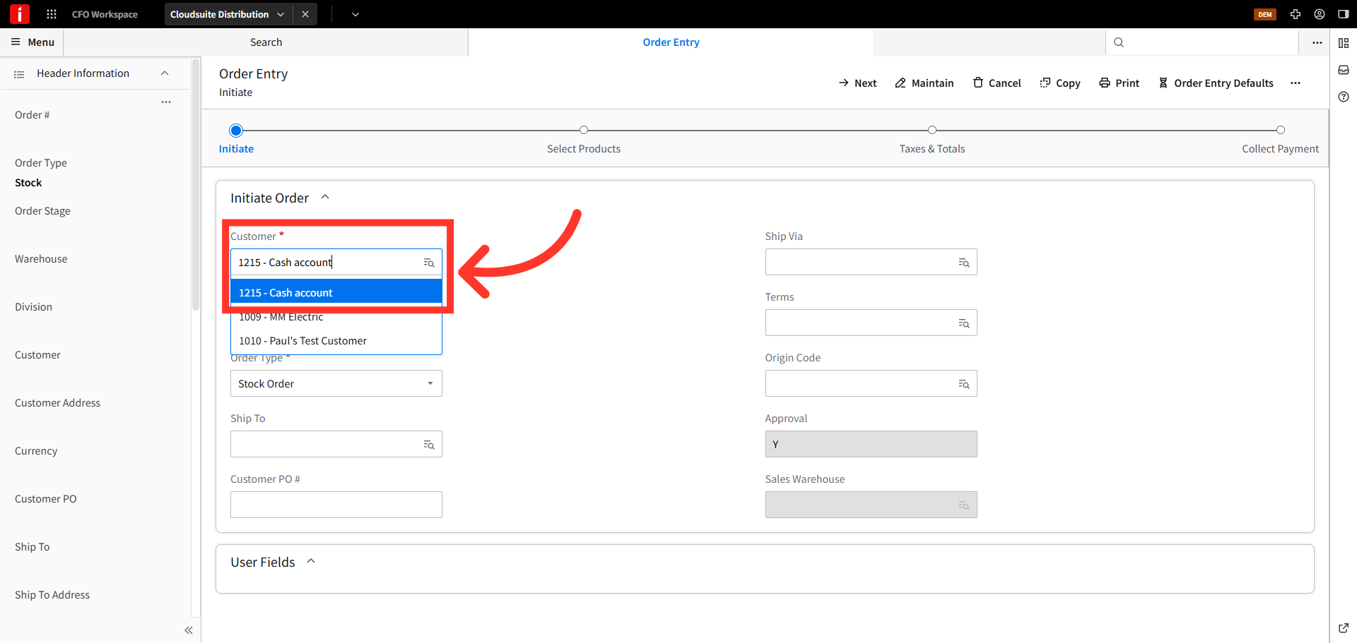Viewport: 1357px width, 643px height.
Task: Collapse the left sidebar with double chevron
Action: point(189,630)
